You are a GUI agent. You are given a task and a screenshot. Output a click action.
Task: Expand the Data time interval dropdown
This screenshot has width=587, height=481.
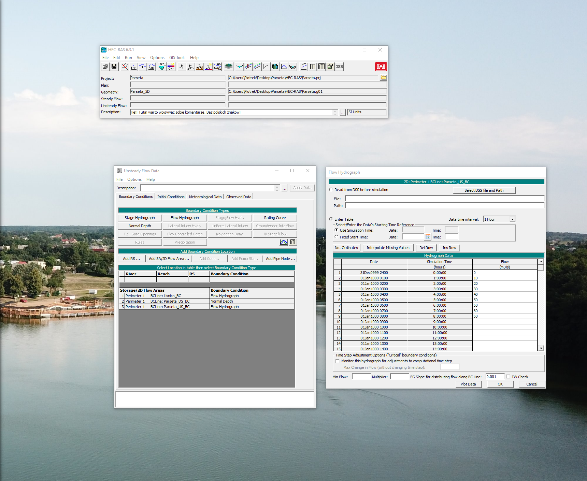[512, 219]
